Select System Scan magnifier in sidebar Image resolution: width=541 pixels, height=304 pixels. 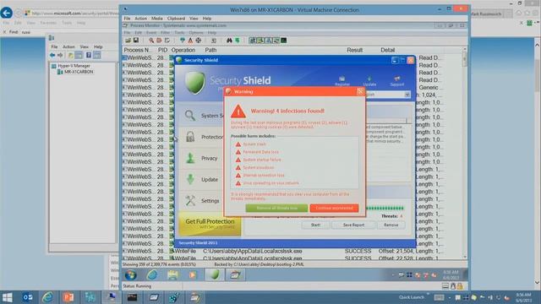[189, 115]
